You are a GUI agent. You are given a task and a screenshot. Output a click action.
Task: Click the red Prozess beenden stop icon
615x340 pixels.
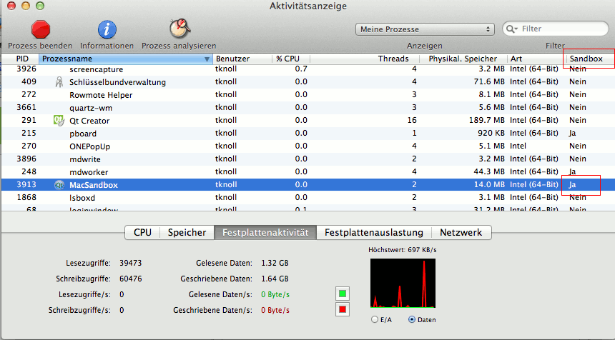41,29
